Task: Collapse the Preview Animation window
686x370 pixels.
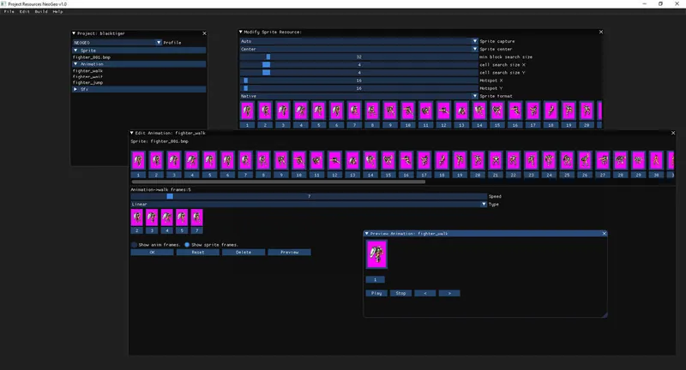Action: (x=367, y=233)
